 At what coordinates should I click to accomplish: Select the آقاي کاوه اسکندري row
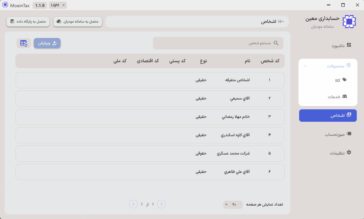pos(150,135)
